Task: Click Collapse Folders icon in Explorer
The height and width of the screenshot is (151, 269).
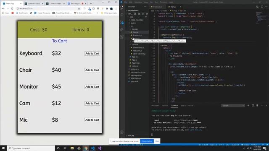Action: click(147, 14)
